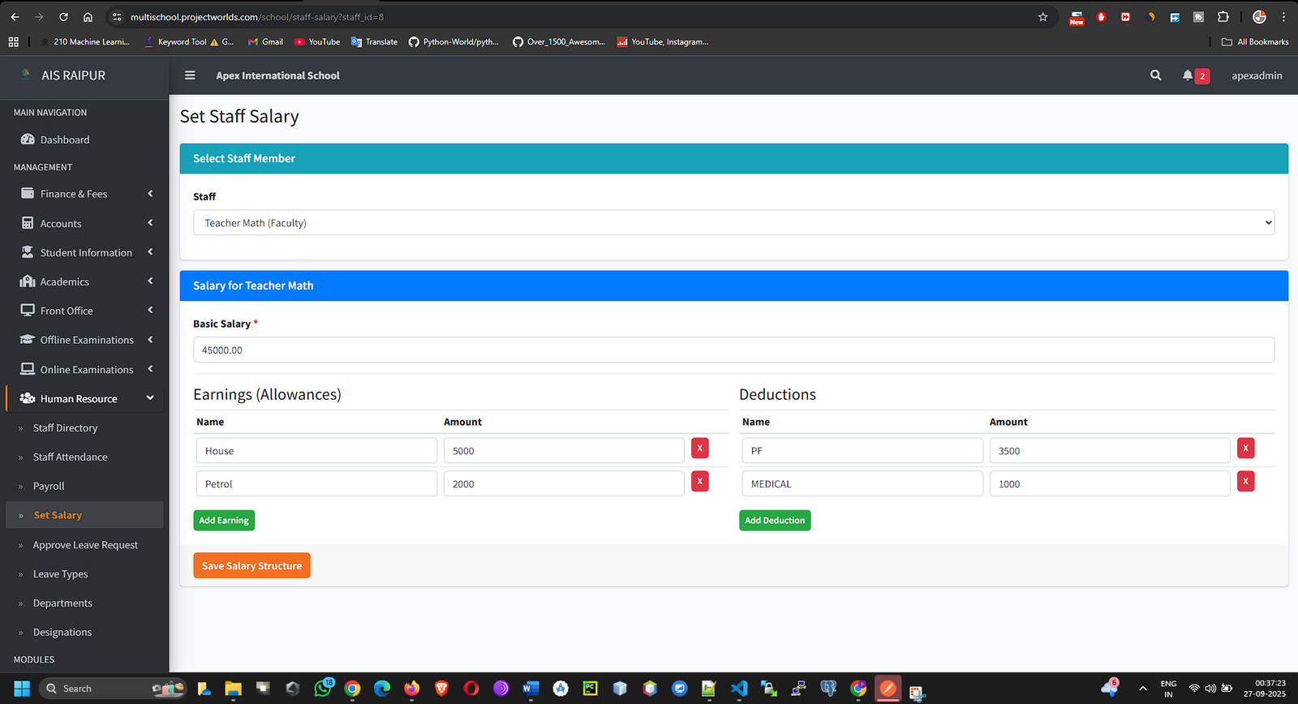Remove the House earning row

(699, 449)
